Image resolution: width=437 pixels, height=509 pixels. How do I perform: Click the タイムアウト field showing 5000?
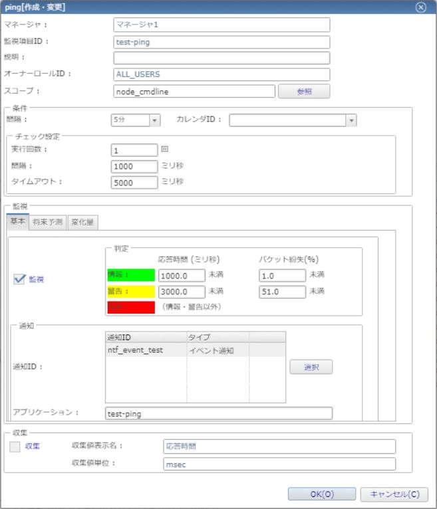[134, 183]
